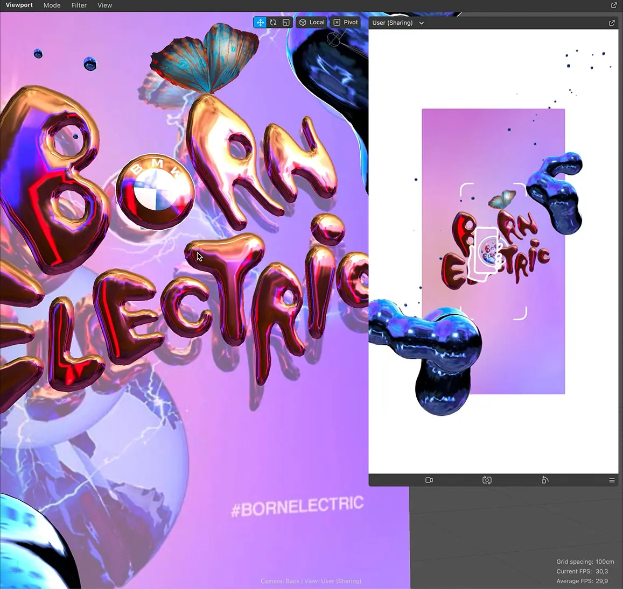Open the Filter menu
This screenshot has width=623, height=589.
pos(79,5)
